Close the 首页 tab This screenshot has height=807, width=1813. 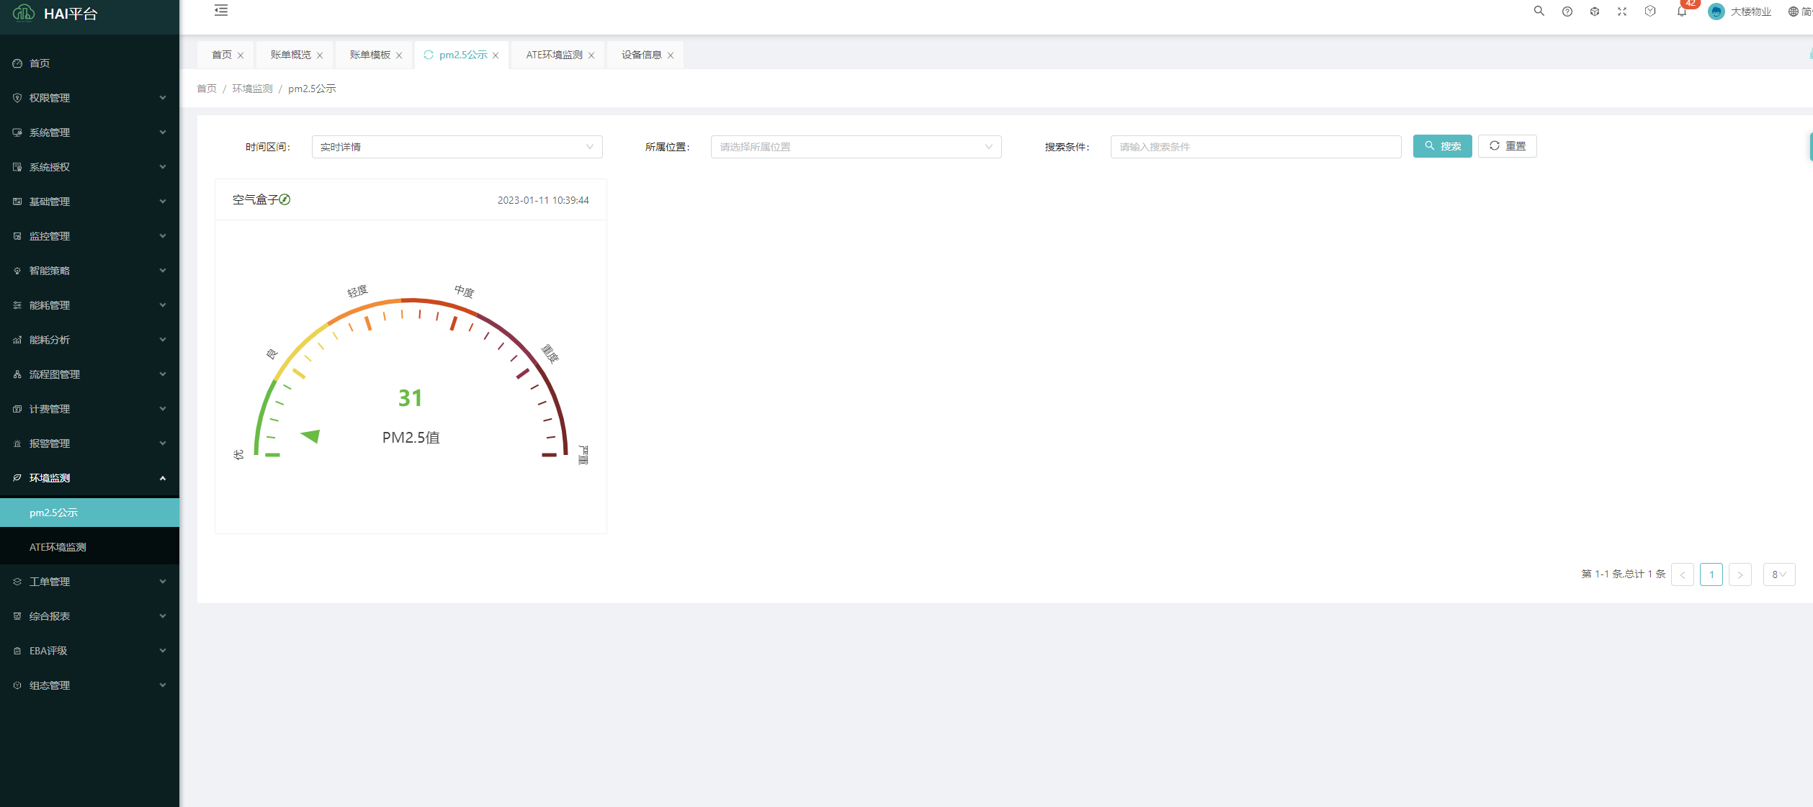241,55
